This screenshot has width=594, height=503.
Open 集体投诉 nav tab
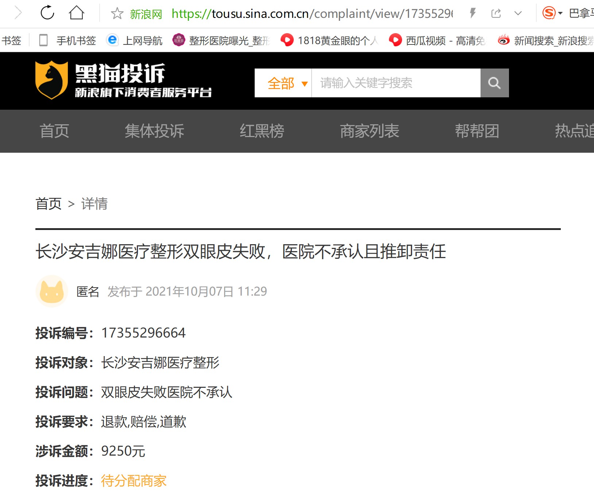(x=154, y=131)
